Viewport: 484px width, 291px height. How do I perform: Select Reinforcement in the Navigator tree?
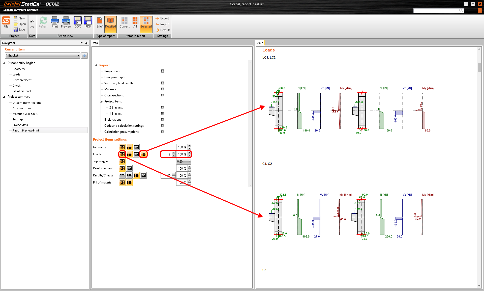click(x=22, y=80)
